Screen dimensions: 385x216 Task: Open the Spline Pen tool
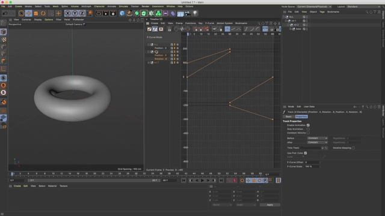129,13
